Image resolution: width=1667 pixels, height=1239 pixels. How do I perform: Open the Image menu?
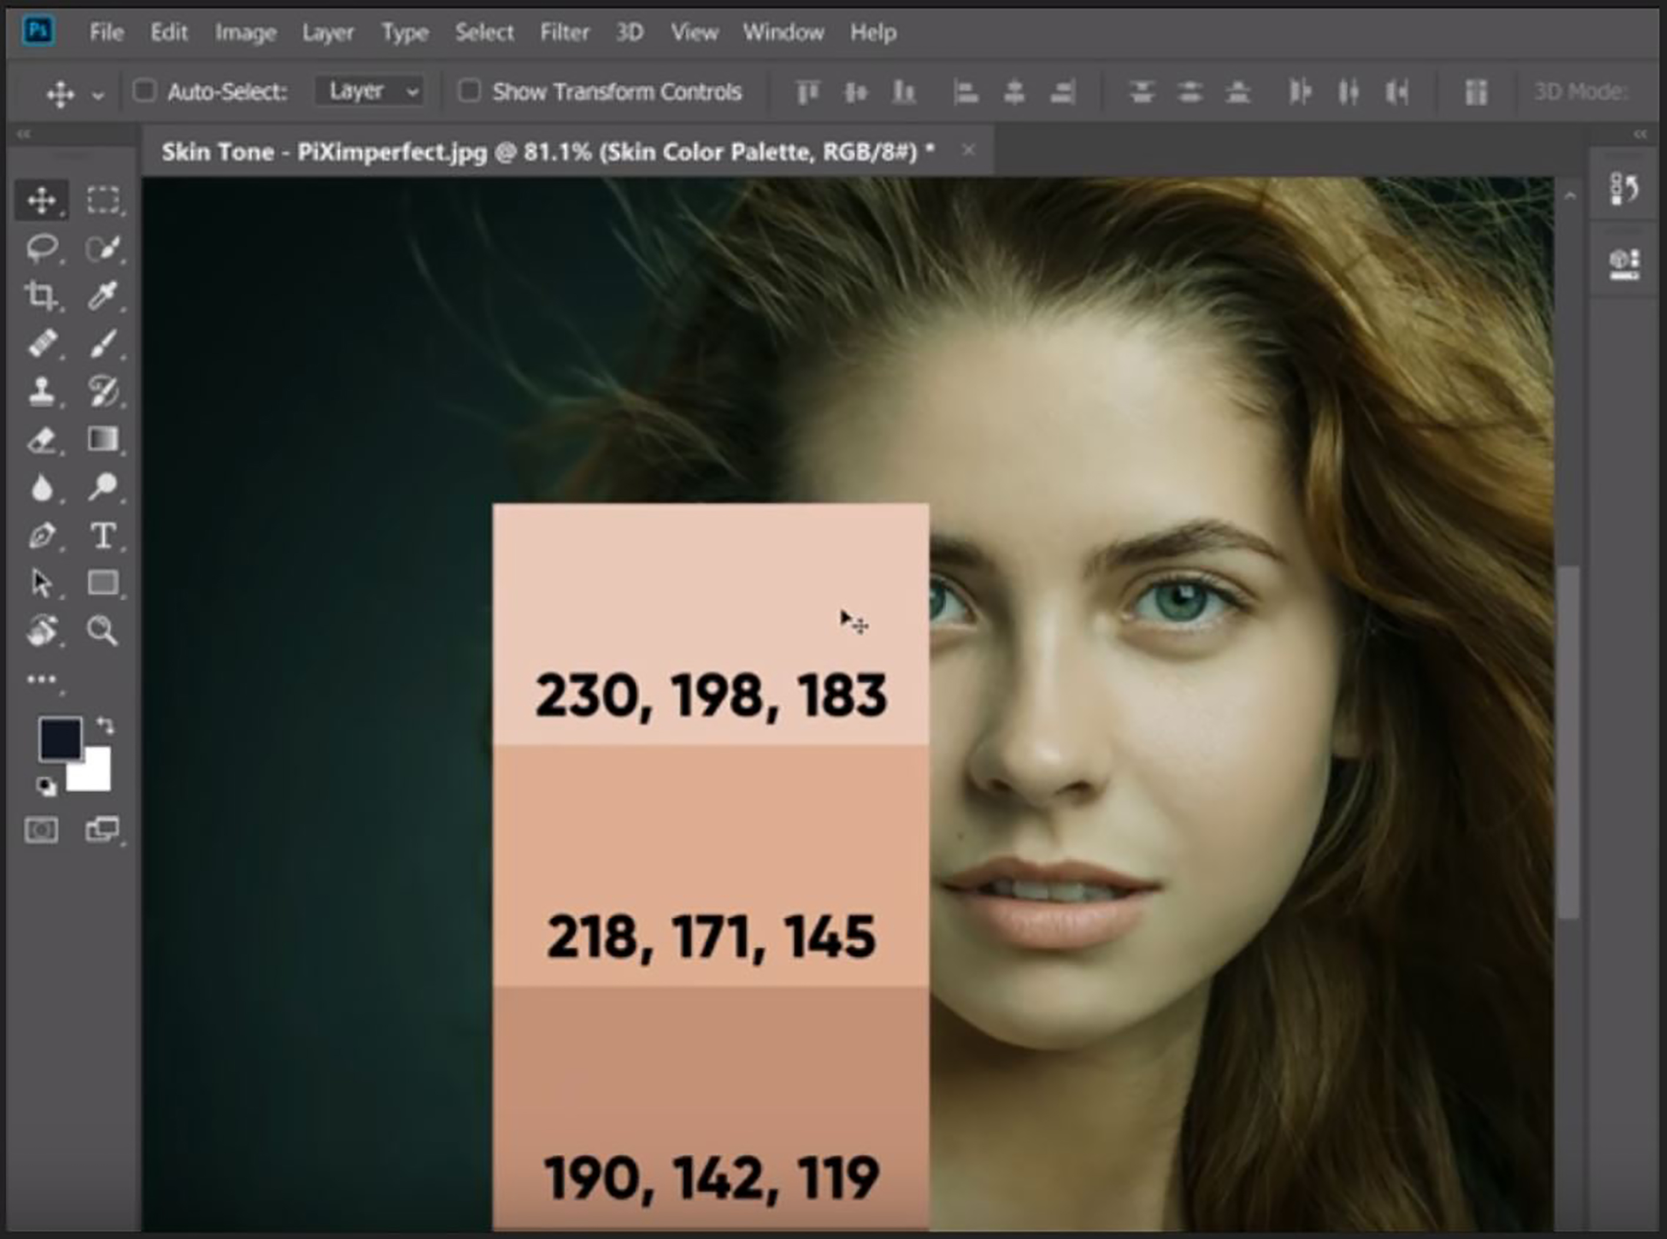(246, 32)
